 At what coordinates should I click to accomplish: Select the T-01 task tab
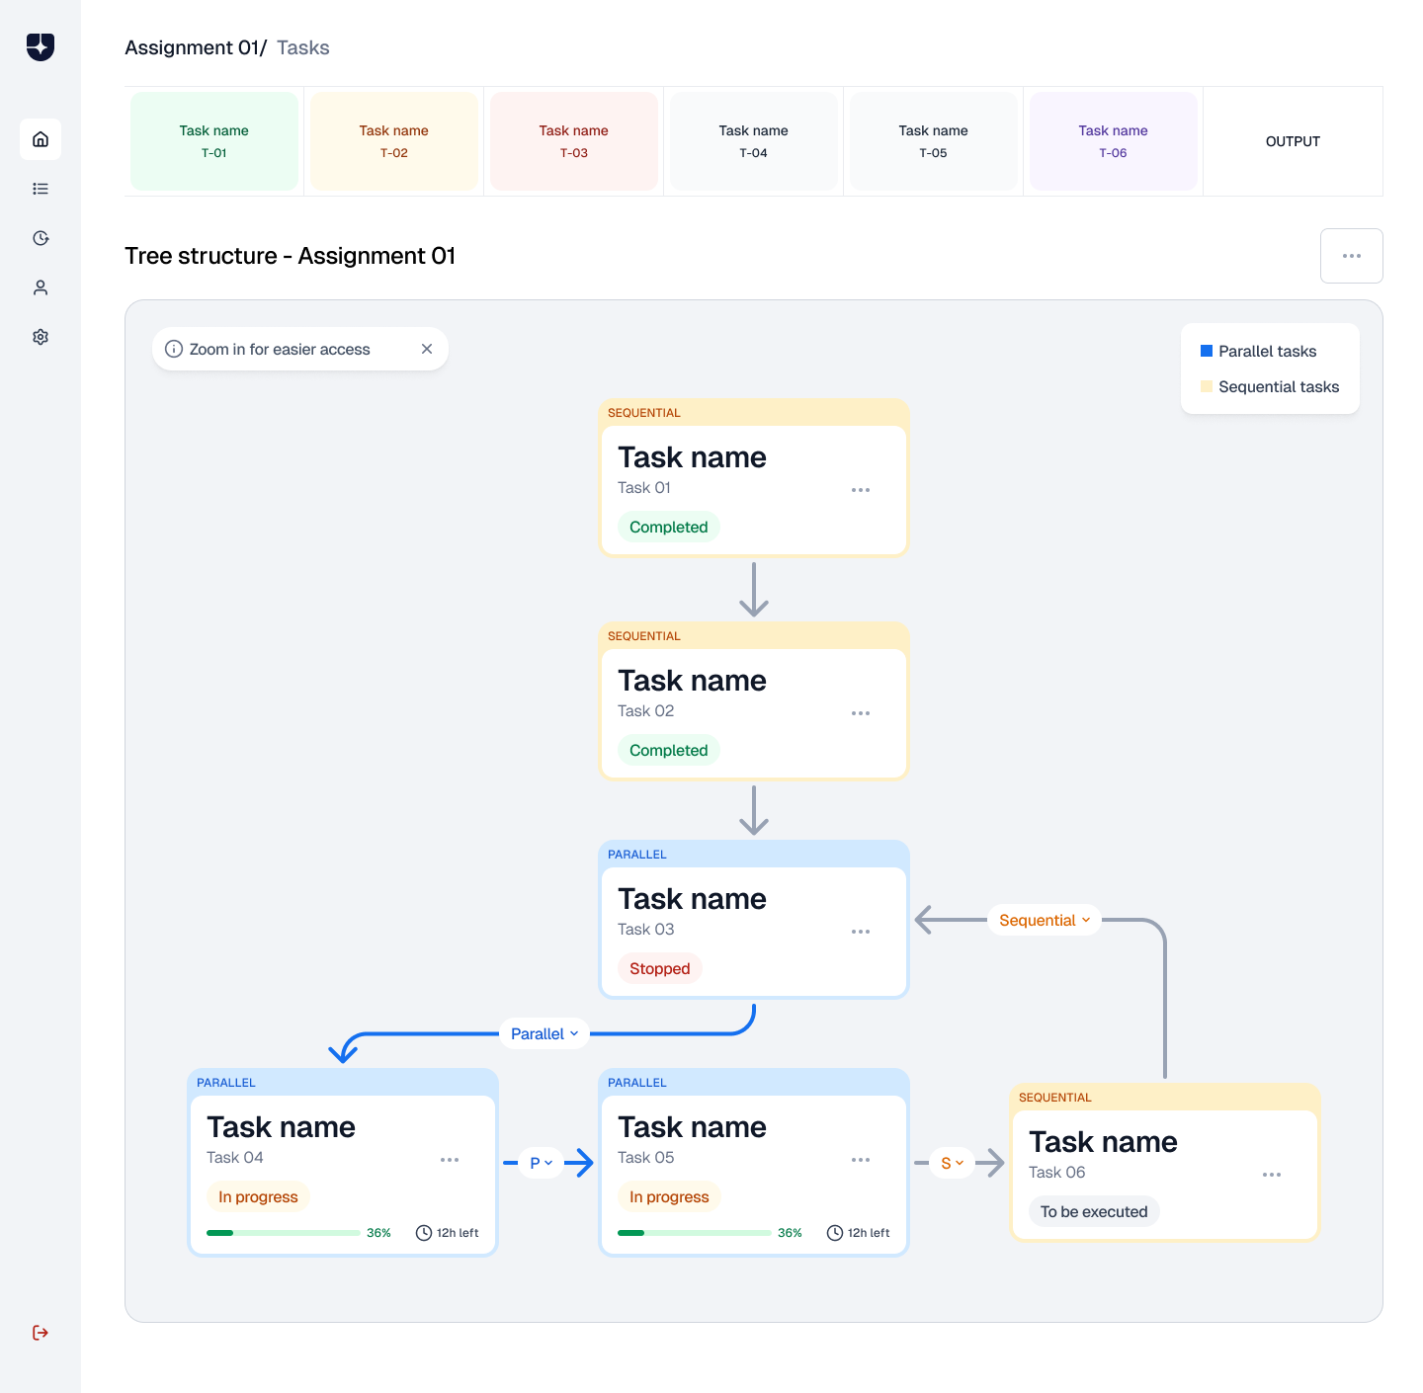[214, 141]
